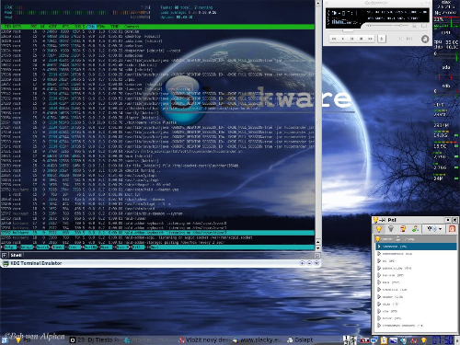Click the play button in the media player

(343, 39)
